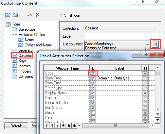Click the Attribute Name column header
The height and width of the screenshot is (134, 165).
pyautogui.click(x=67, y=68)
